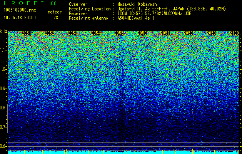Click observer name Masayuki Kobayashi
This screenshot has height=154, width=242.
[x=138, y=4]
